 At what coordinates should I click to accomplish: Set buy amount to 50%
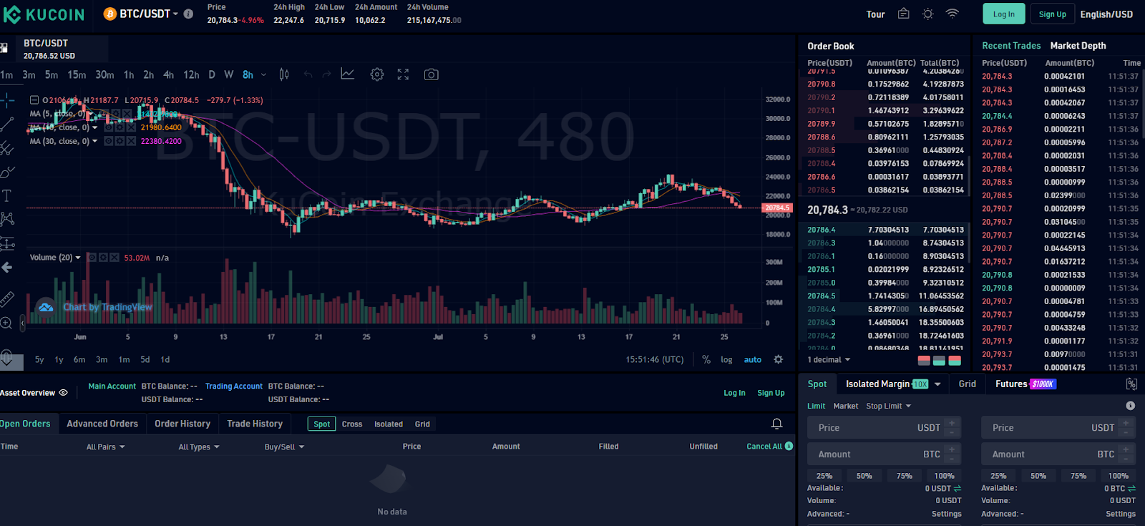coord(864,476)
